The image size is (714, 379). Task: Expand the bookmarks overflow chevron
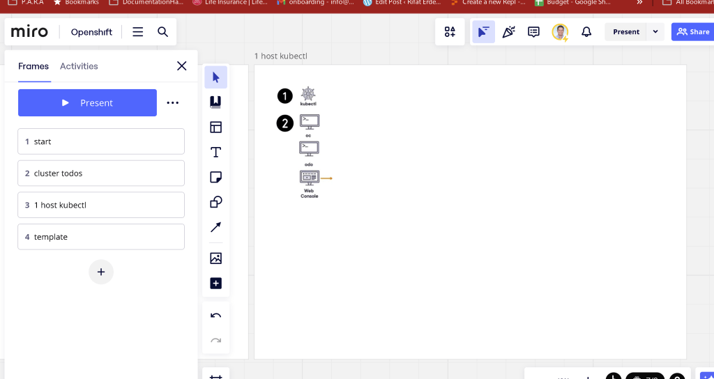pos(639,2)
